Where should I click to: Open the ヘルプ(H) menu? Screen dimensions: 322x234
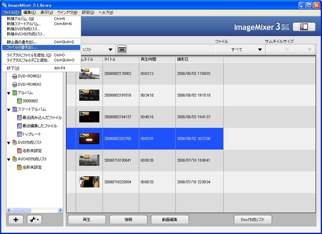[106, 13]
